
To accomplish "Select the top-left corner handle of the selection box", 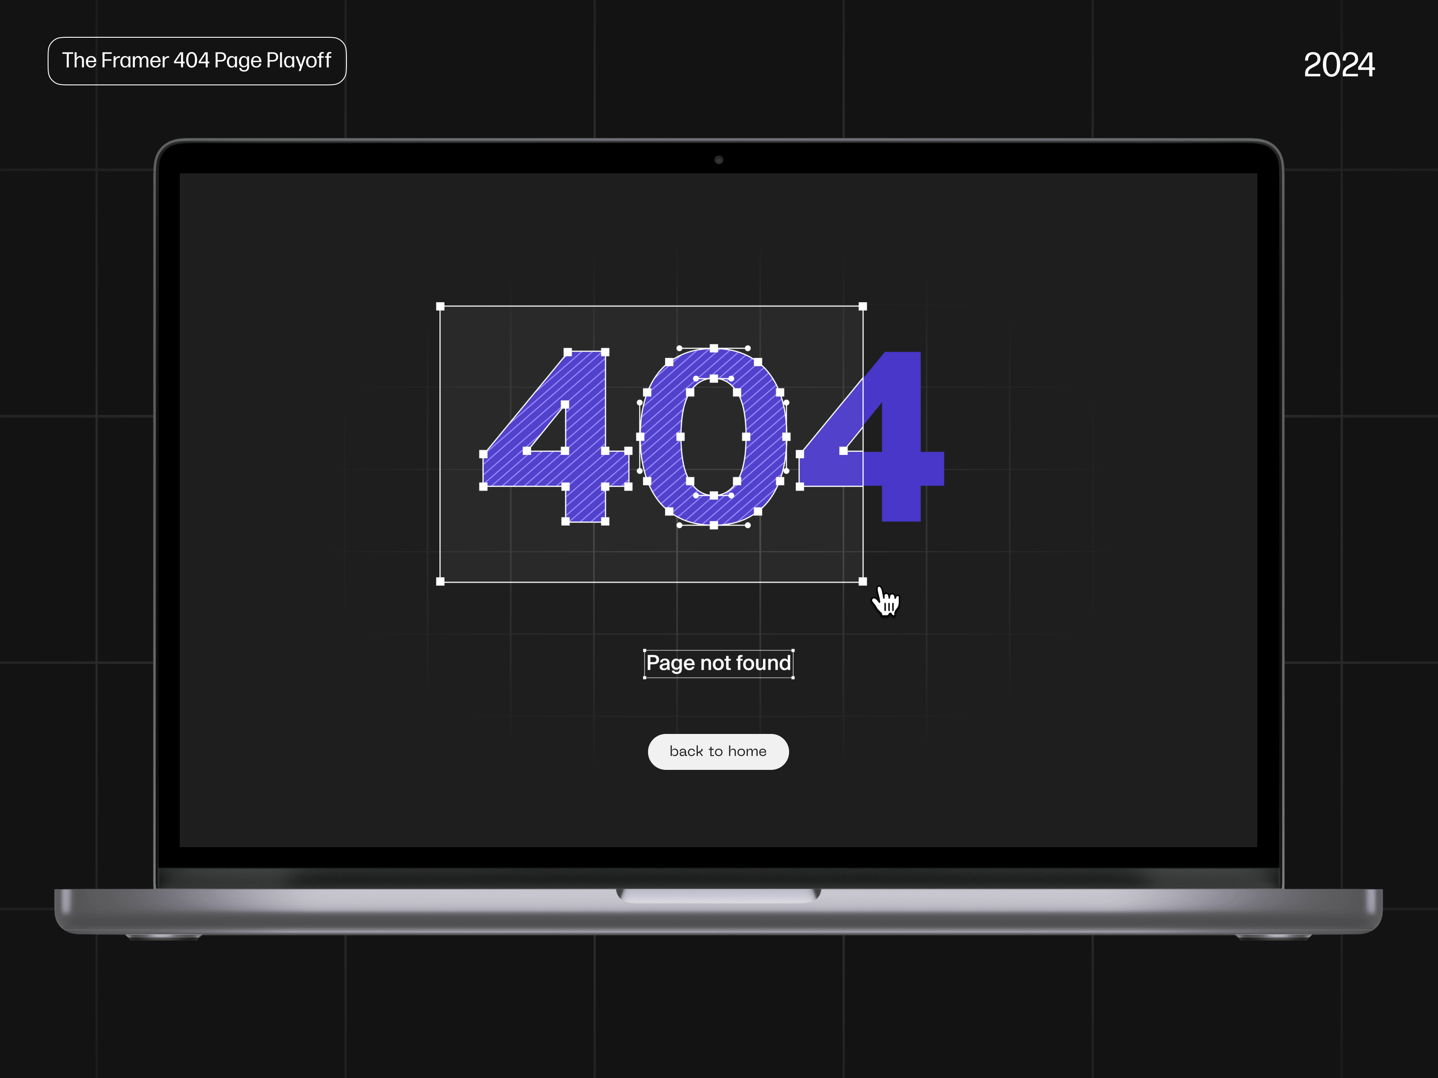I will (x=440, y=307).
